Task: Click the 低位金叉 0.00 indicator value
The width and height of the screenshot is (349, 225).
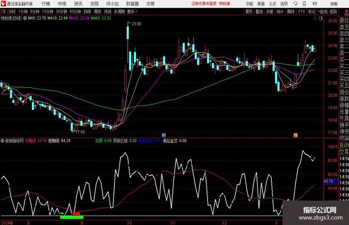Action: [x=175, y=141]
